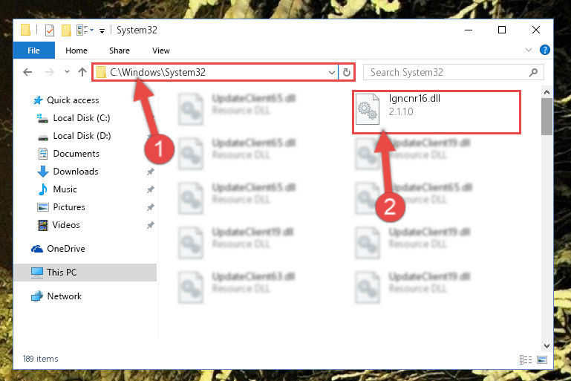The height and width of the screenshot is (381, 571).
Task: Refresh the System32 folder view
Action: [x=347, y=72]
